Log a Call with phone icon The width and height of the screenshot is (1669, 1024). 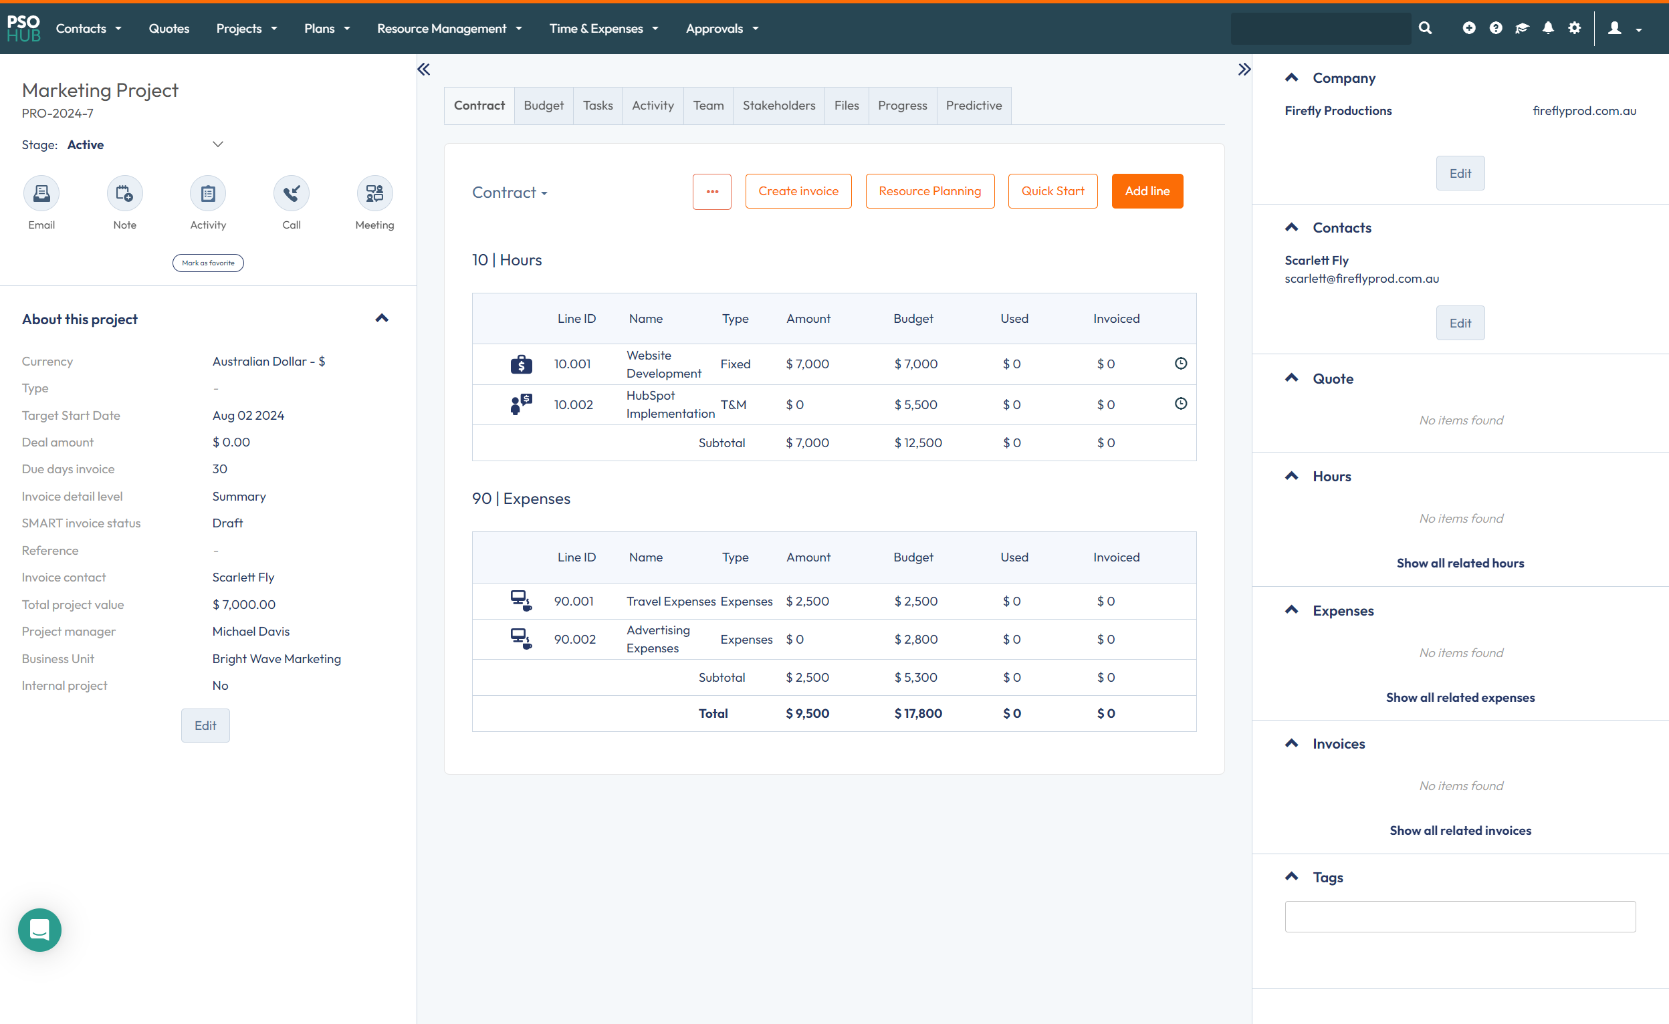coord(292,194)
